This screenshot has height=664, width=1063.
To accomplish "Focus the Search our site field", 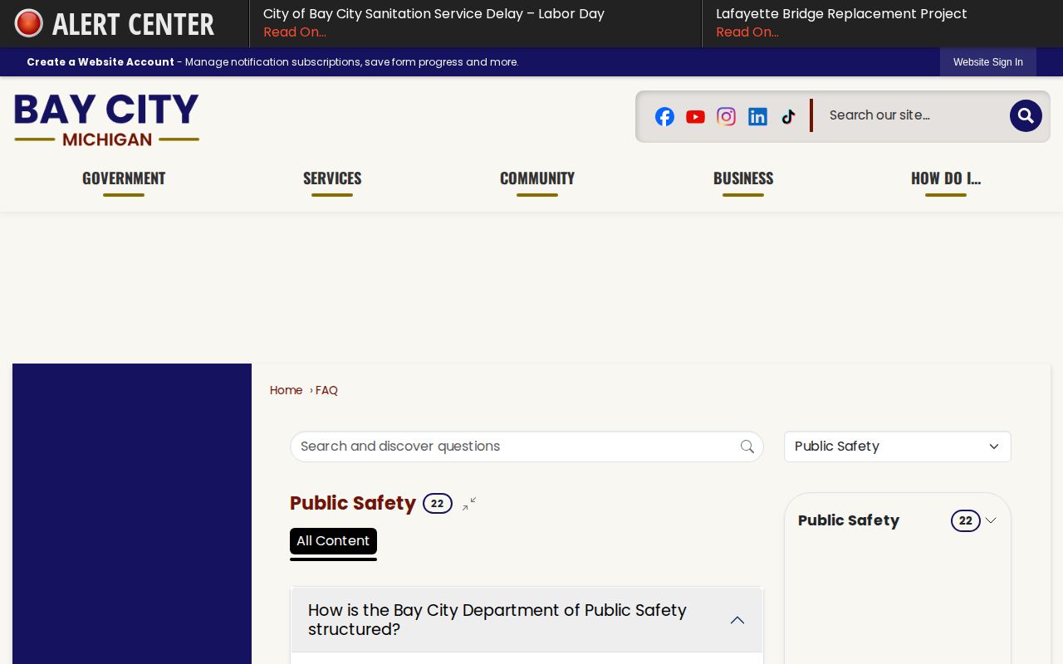I will click(x=914, y=115).
